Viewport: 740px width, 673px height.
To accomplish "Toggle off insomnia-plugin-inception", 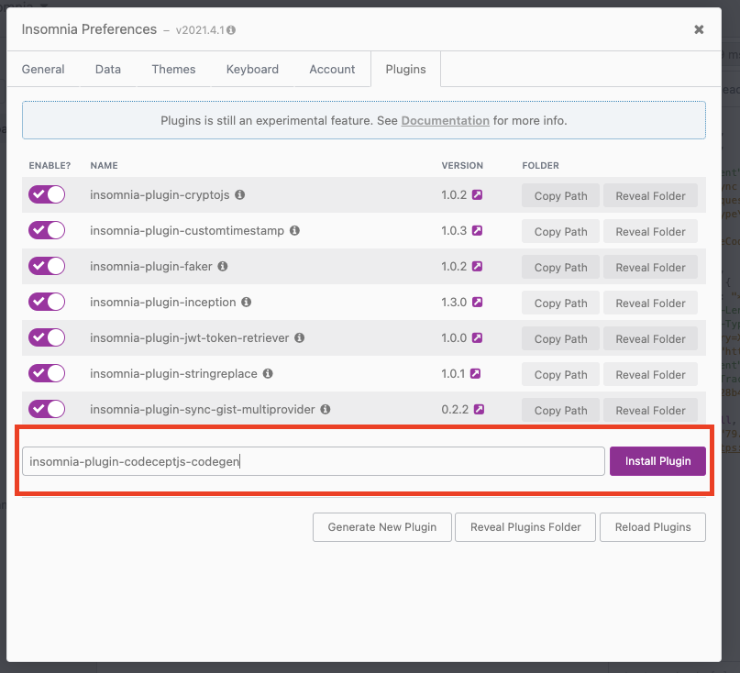I will click(47, 302).
